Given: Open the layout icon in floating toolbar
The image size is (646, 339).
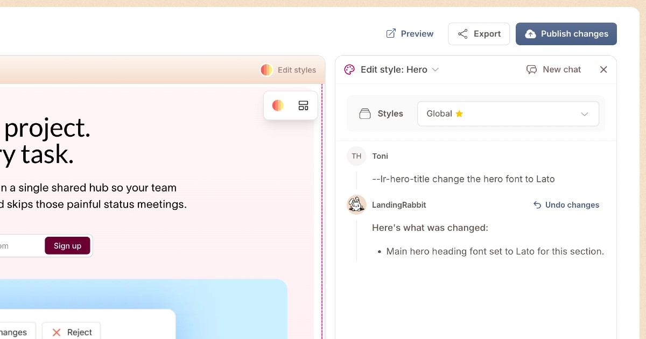Looking at the screenshot, I should click(x=303, y=105).
